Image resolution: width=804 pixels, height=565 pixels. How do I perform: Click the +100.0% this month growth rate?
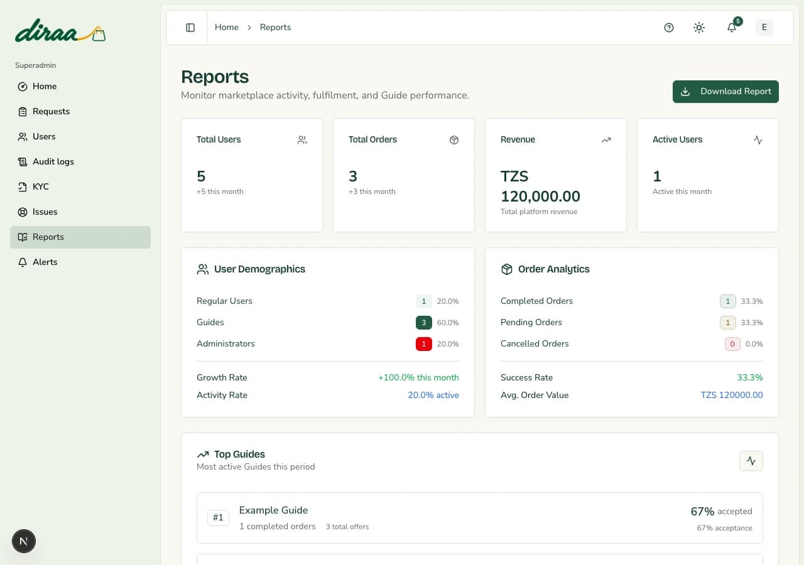(418, 378)
